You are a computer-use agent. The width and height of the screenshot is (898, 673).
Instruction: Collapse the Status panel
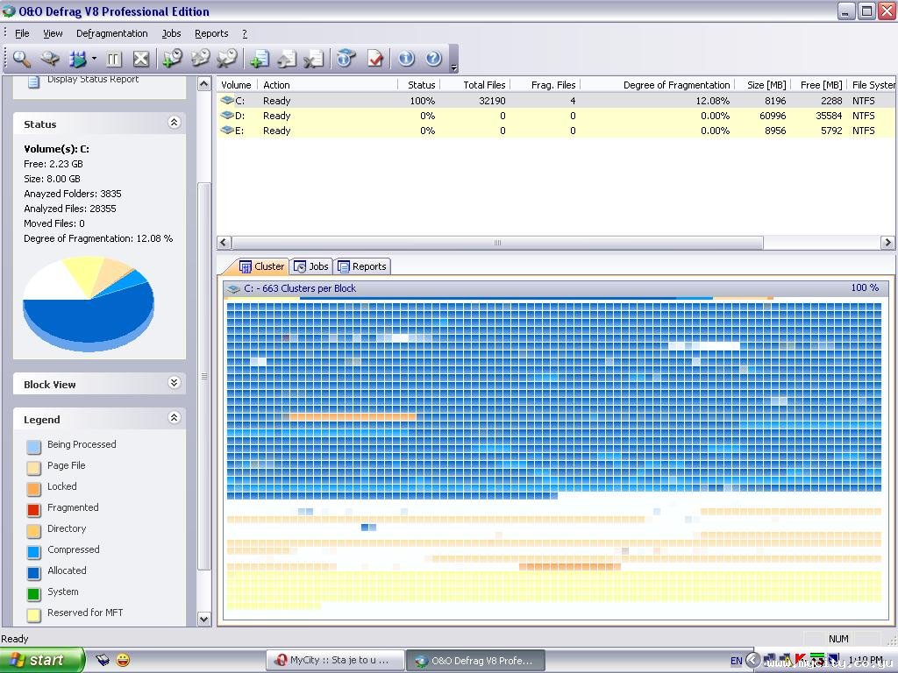click(174, 124)
